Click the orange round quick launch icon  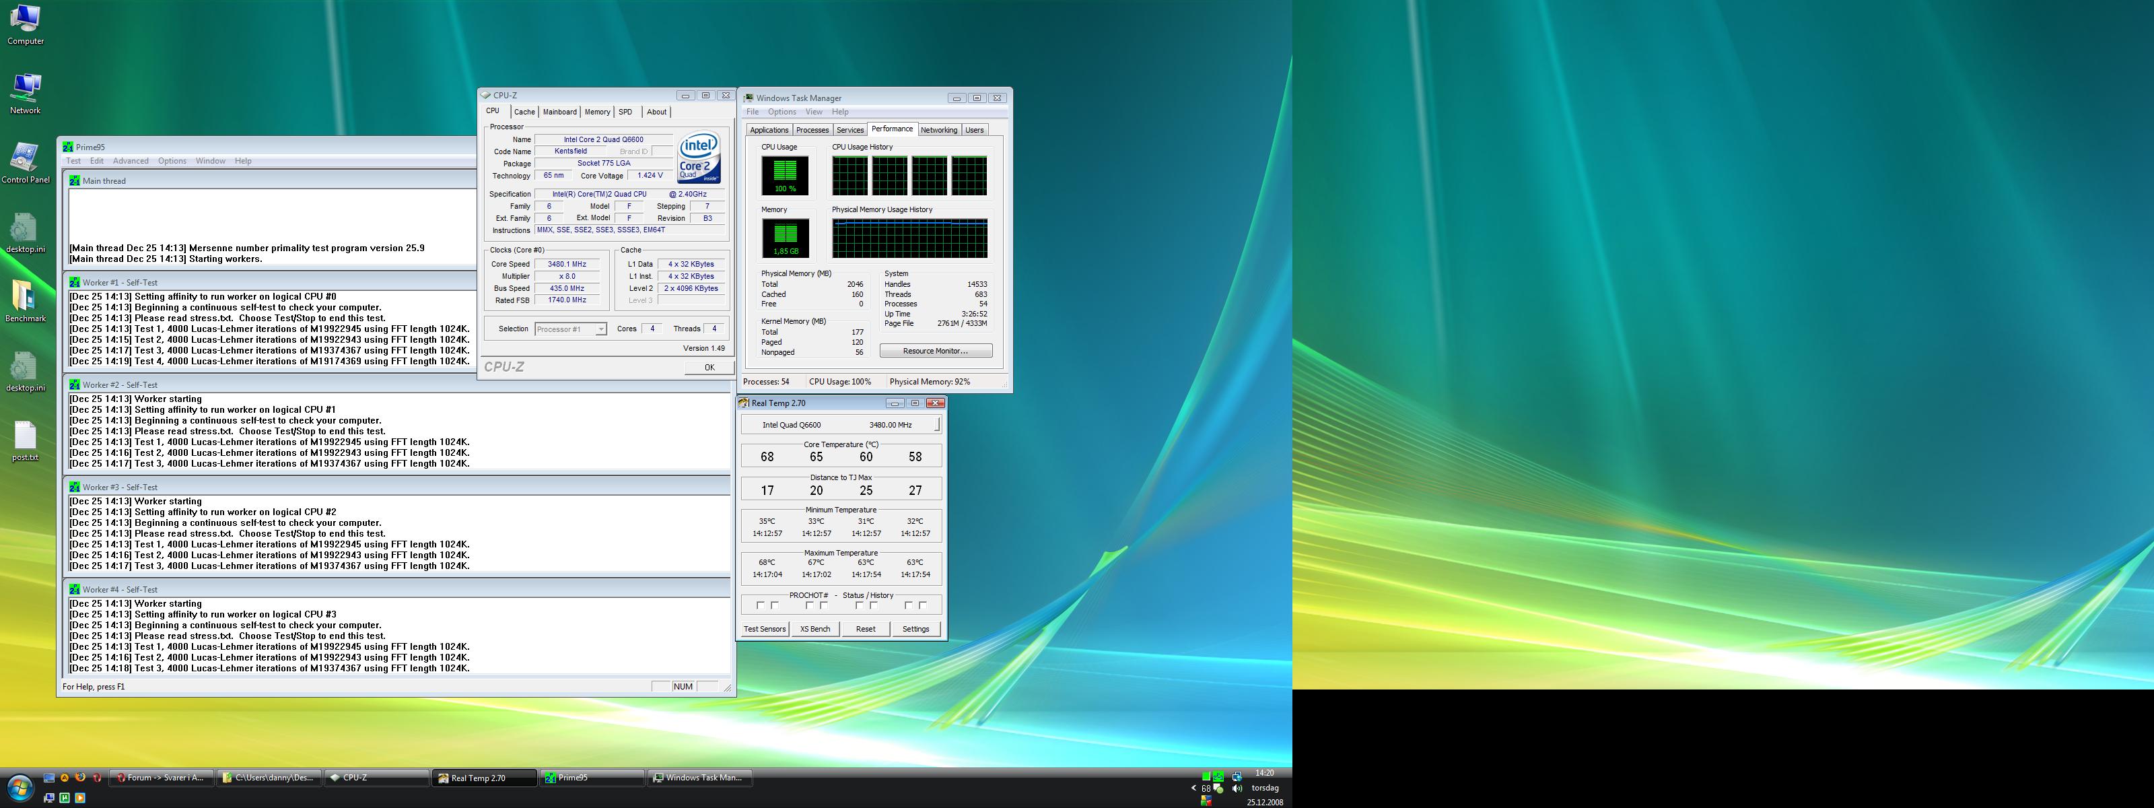65,778
